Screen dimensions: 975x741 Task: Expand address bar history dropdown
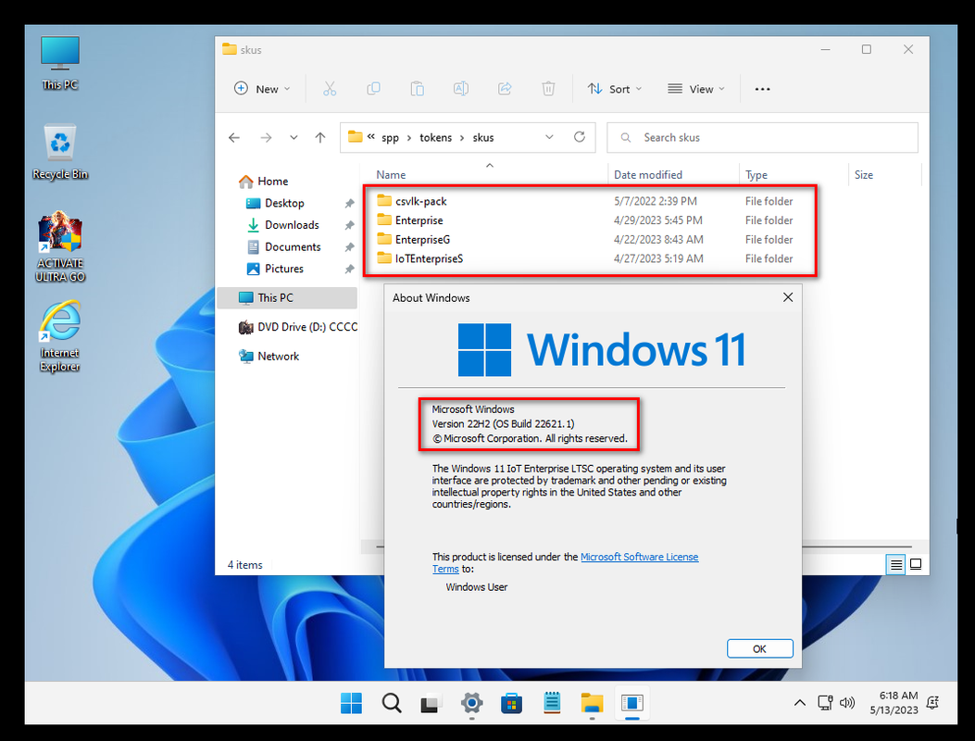click(549, 137)
